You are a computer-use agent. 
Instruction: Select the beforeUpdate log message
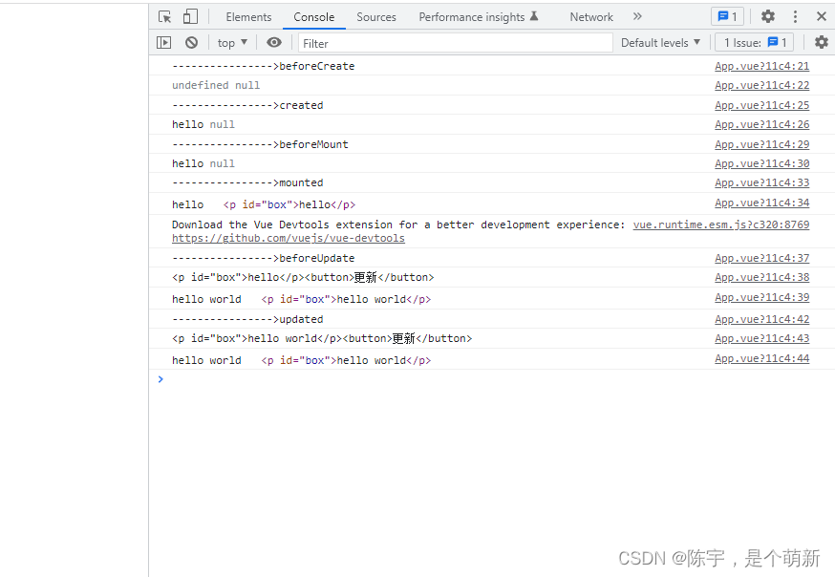pos(263,258)
